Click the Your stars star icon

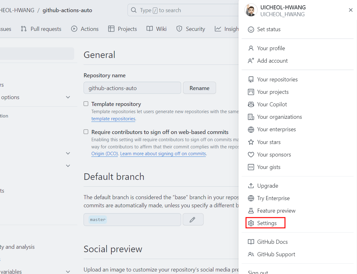[x=251, y=142]
